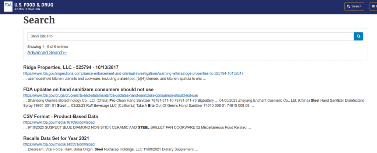Click the Shandong Oushile hand sanitizer snippet text
The image size is (377, 153).
194,103
